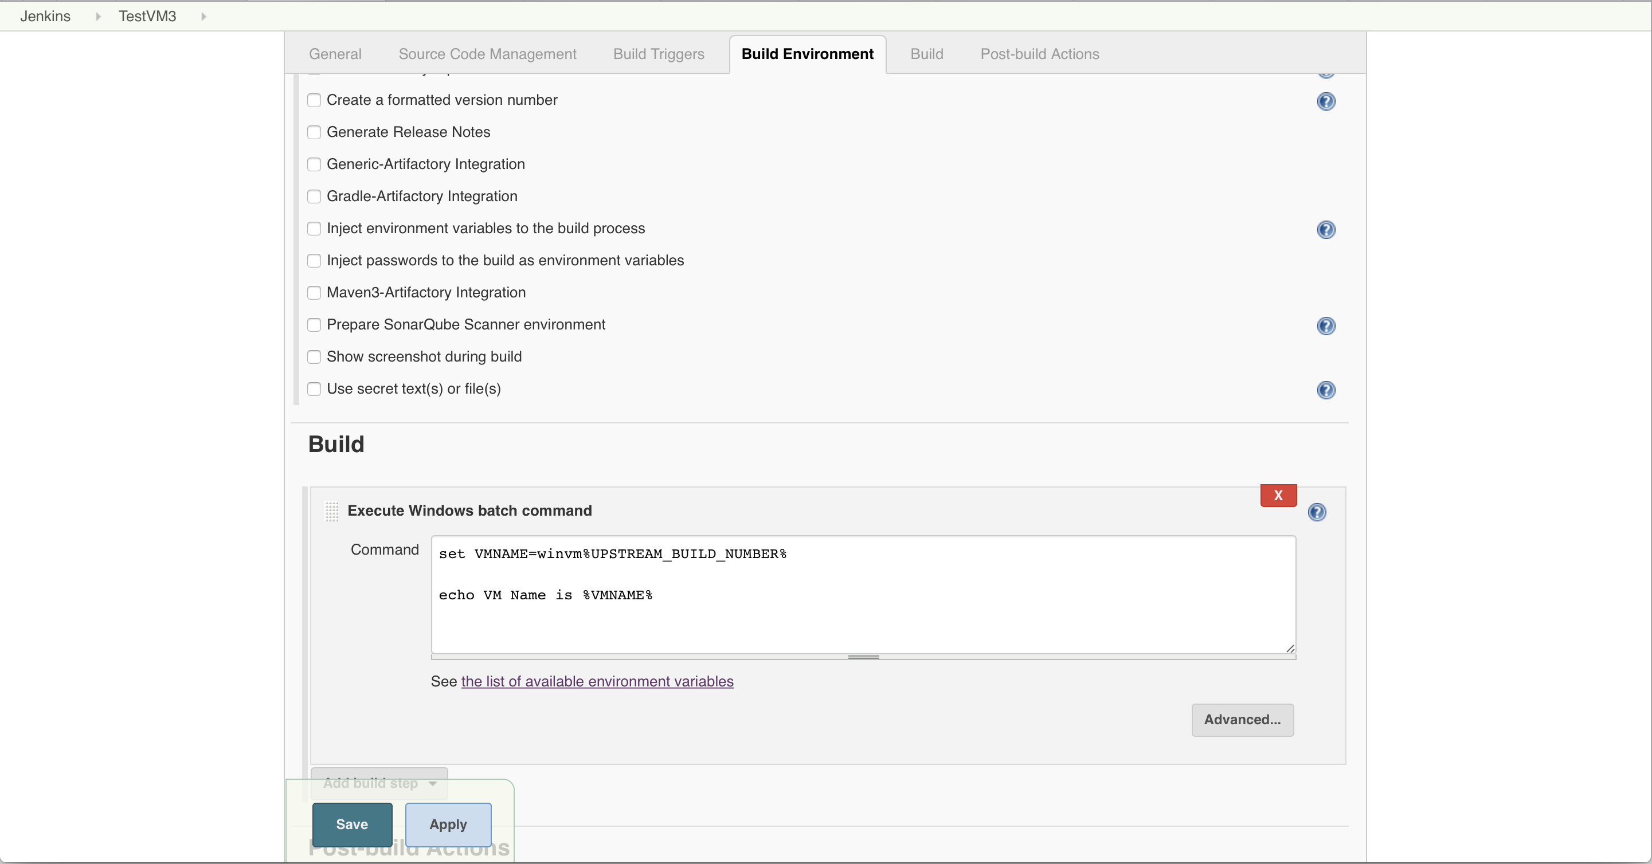
Task: Enable Prepare SonarQube Scanner environment checkbox
Action: point(314,324)
